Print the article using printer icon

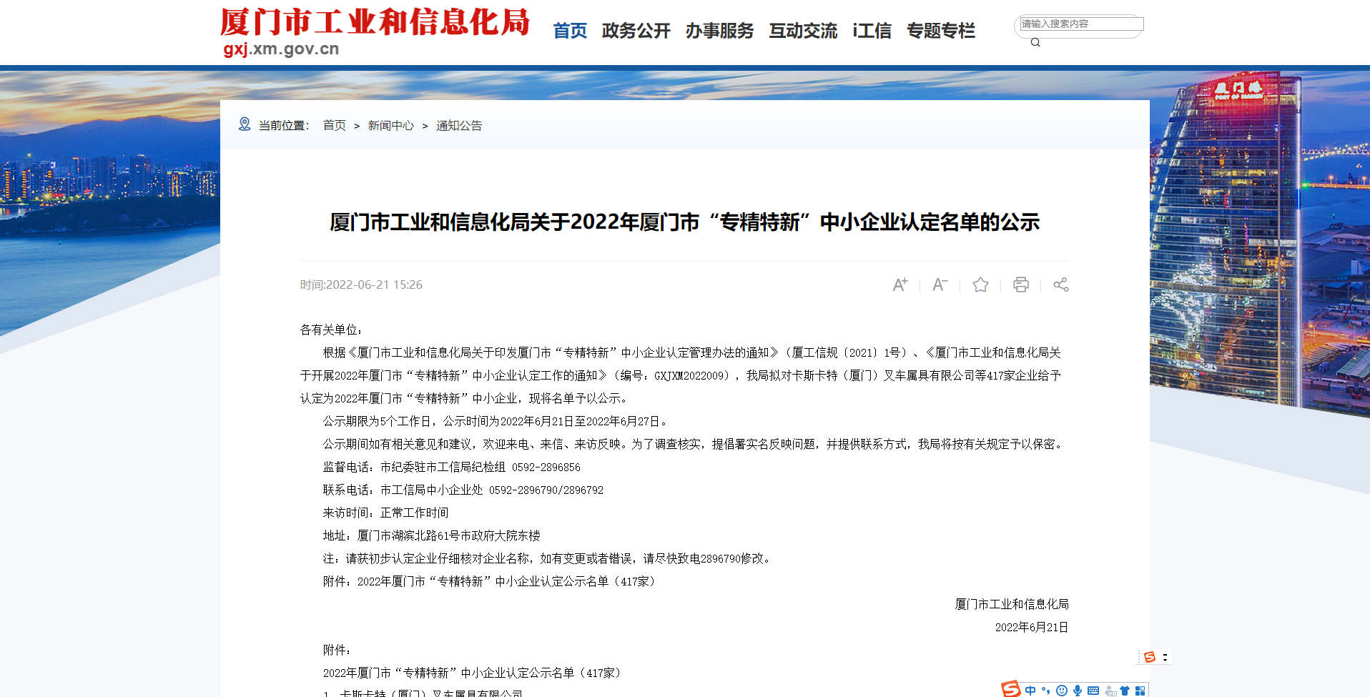pyautogui.click(x=1020, y=285)
